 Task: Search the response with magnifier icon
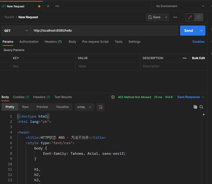(201, 107)
